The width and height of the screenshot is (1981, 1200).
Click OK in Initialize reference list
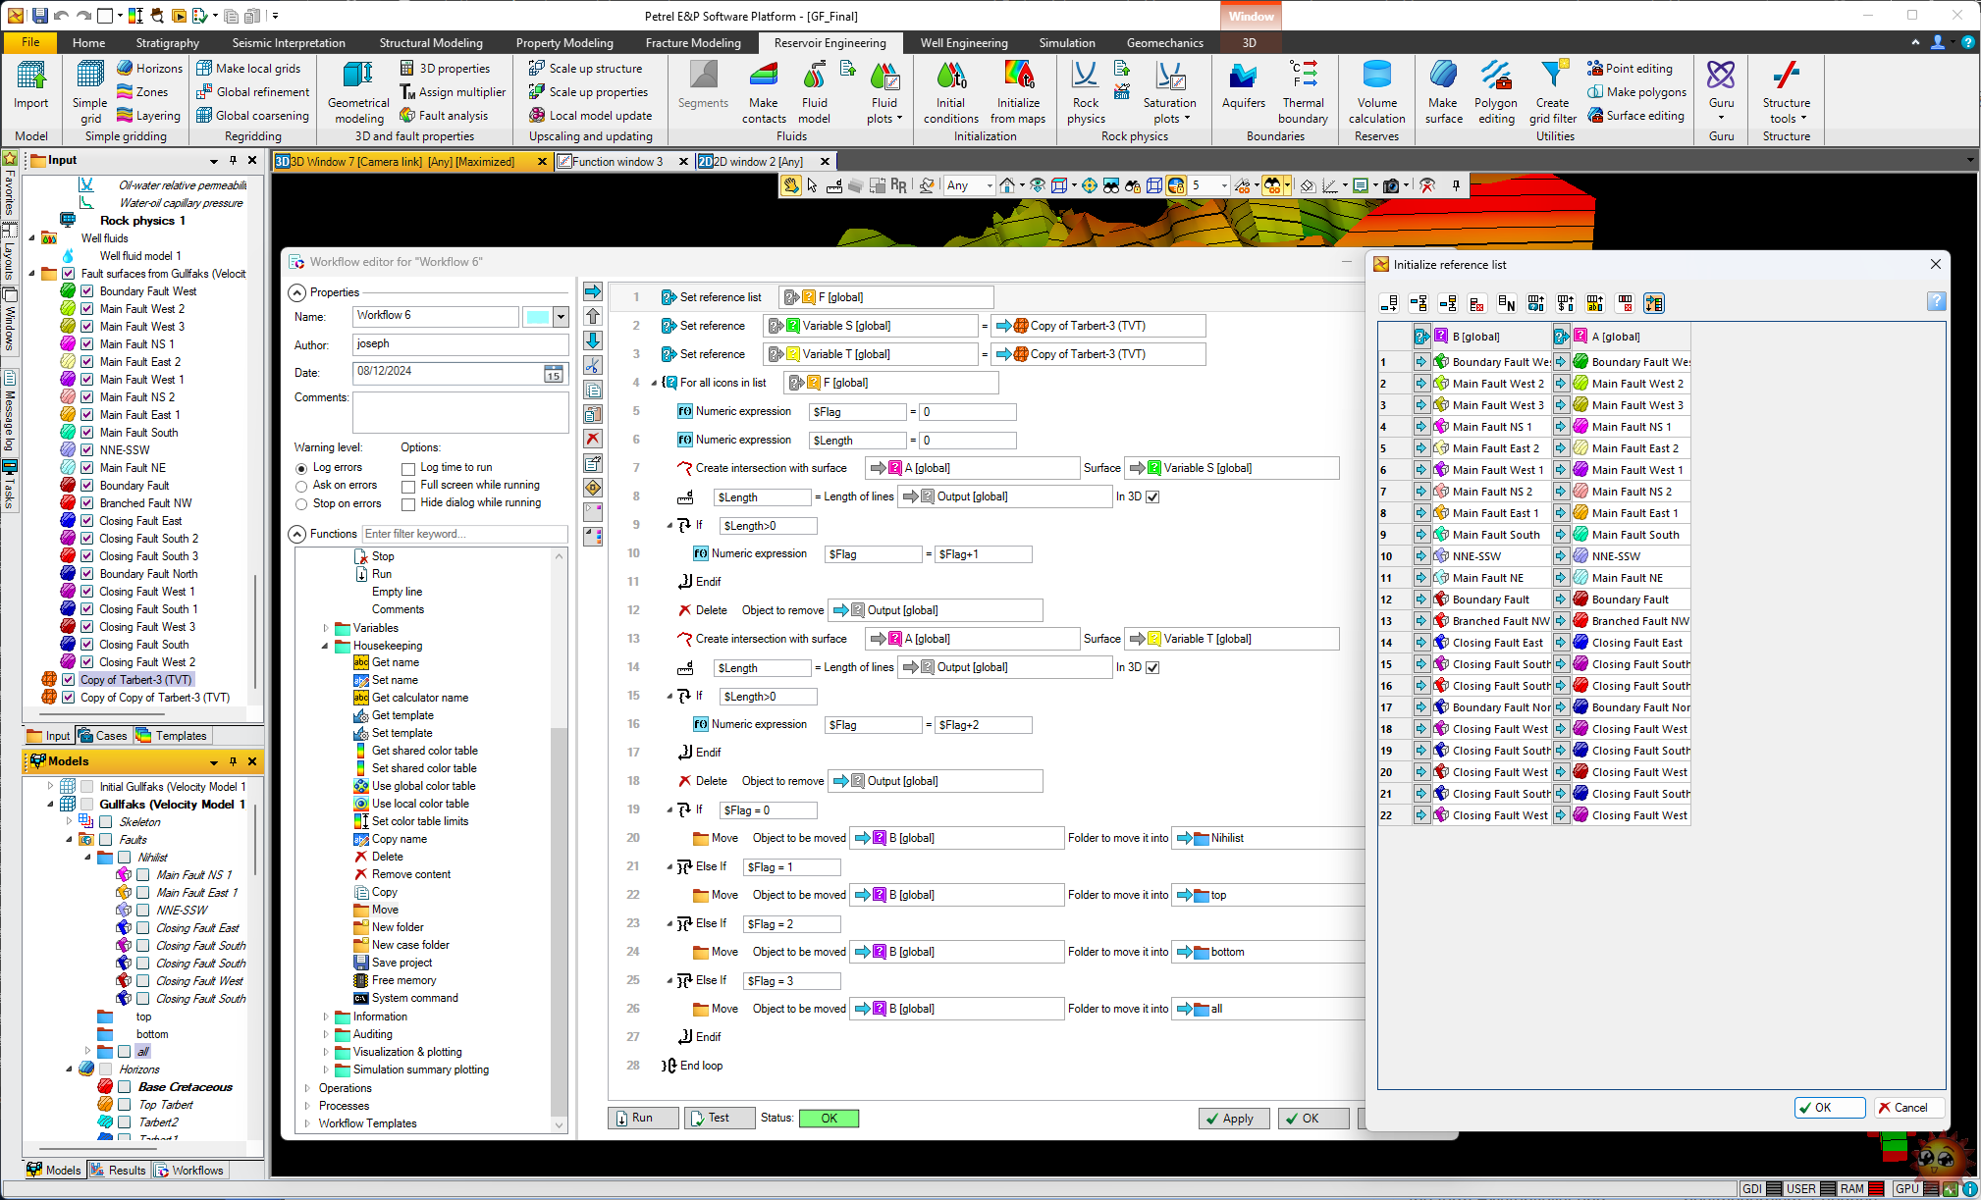1830,1108
